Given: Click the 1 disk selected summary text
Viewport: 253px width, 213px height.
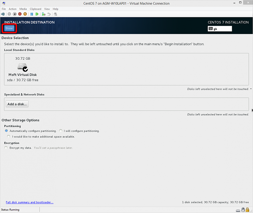Looking at the screenshot, I should tap(216, 202).
